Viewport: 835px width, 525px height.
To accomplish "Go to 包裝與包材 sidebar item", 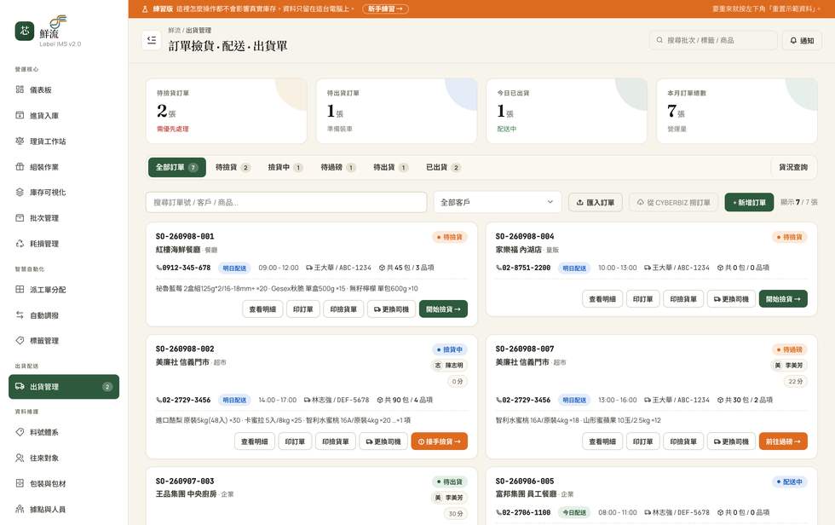I will tap(64, 483).
